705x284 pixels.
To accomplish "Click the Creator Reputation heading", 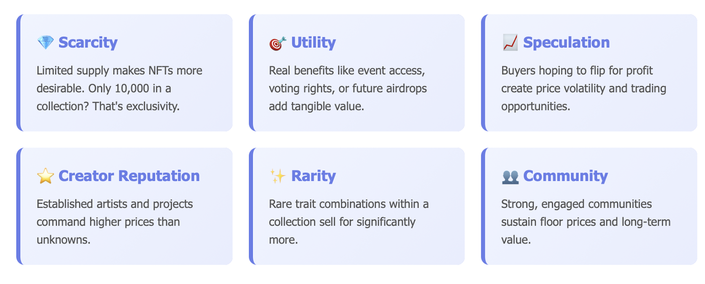I will (129, 176).
